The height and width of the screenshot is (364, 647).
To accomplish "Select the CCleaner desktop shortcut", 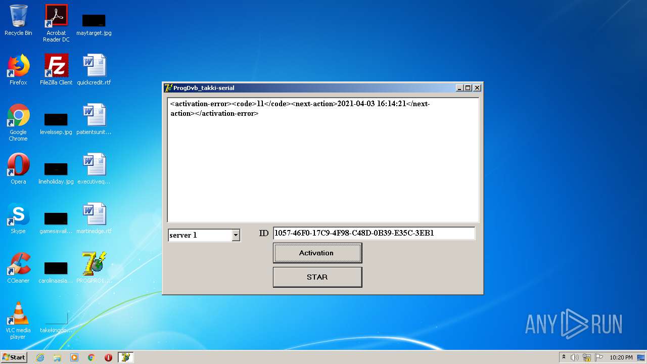I will click(x=18, y=268).
